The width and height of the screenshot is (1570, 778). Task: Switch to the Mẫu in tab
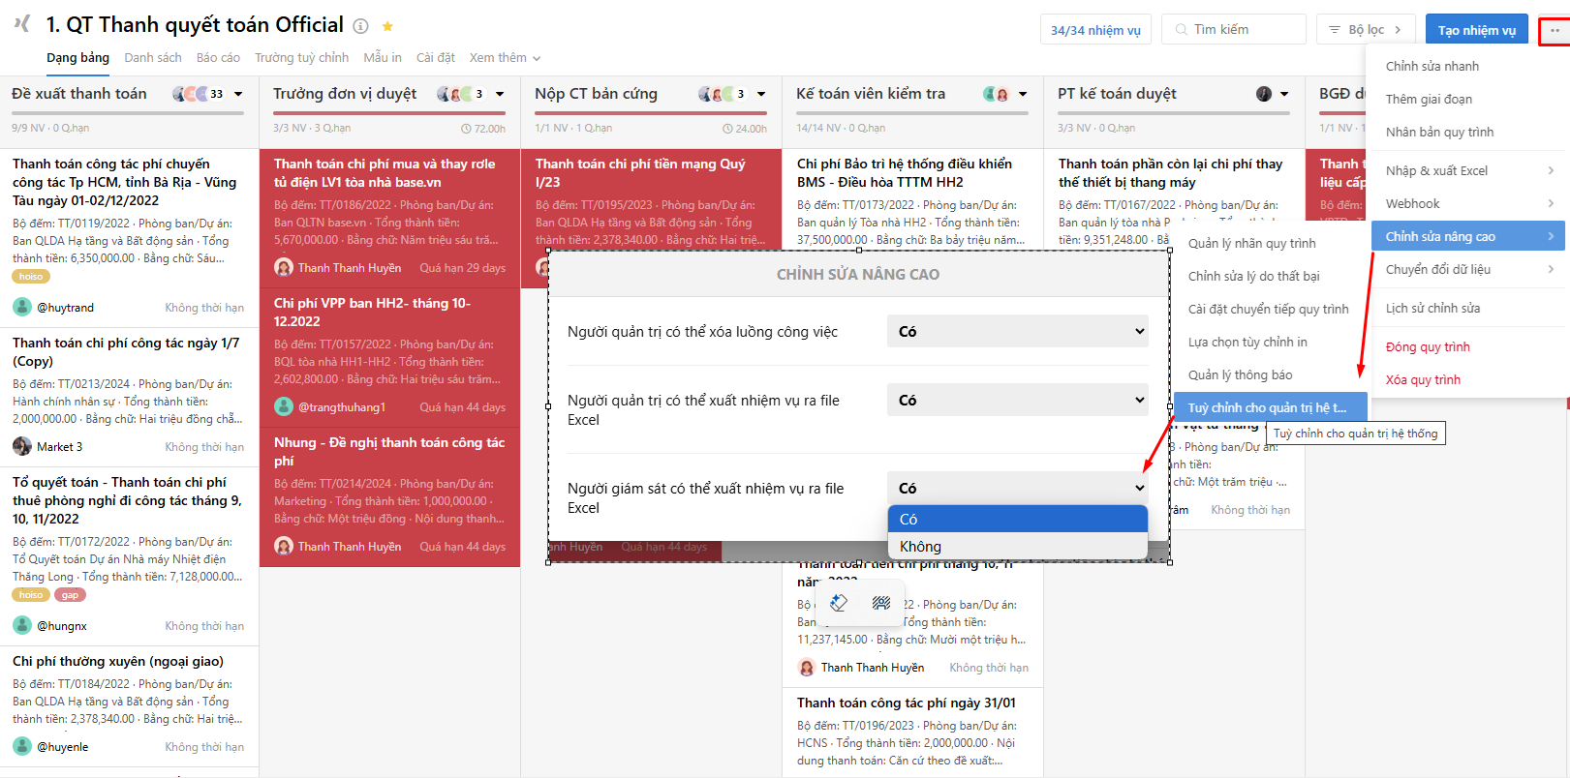(x=383, y=58)
